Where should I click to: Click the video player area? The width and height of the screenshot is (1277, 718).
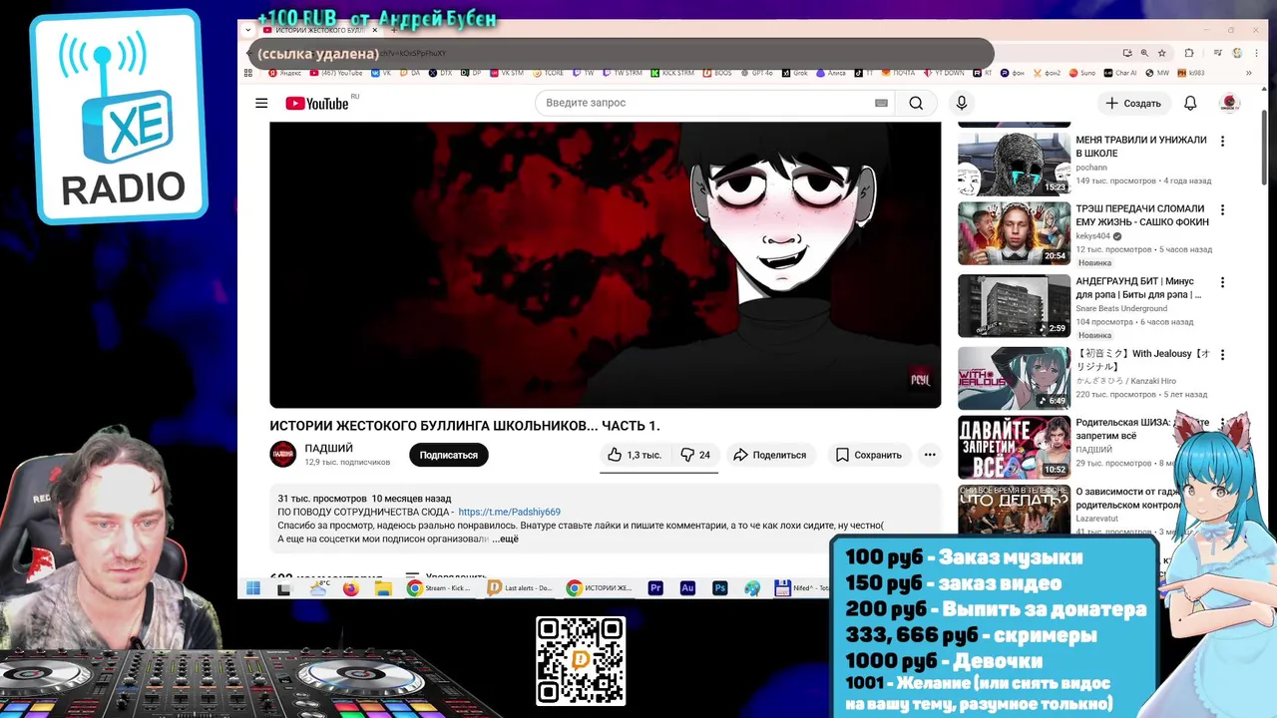(x=605, y=264)
